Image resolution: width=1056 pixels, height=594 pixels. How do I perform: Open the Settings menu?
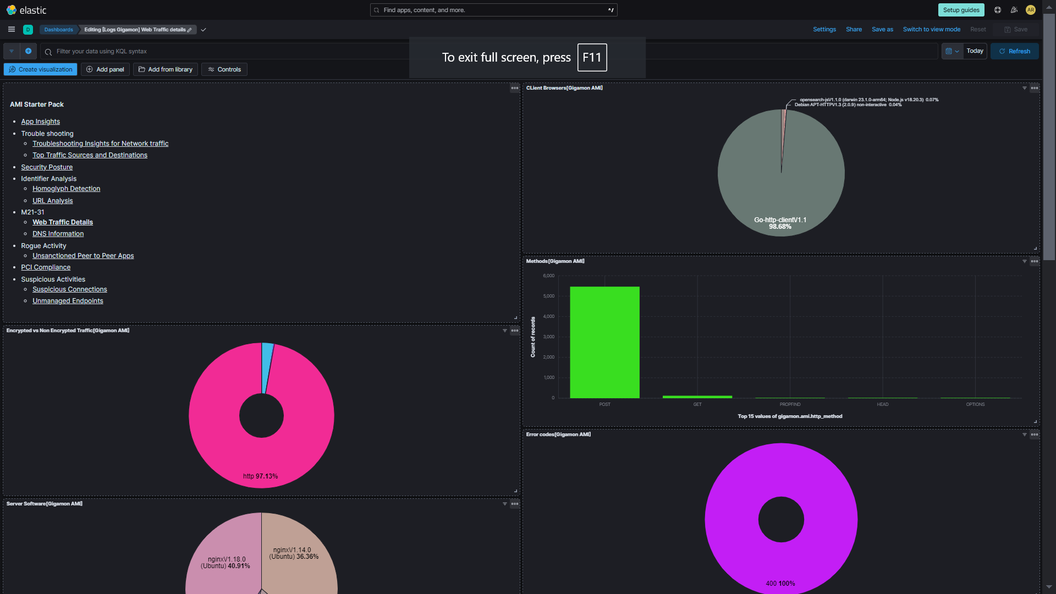click(824, 29)
